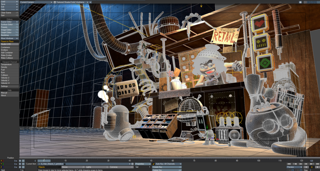Go to previous keyframe
320x171 pixels.
tap(295, 164)
